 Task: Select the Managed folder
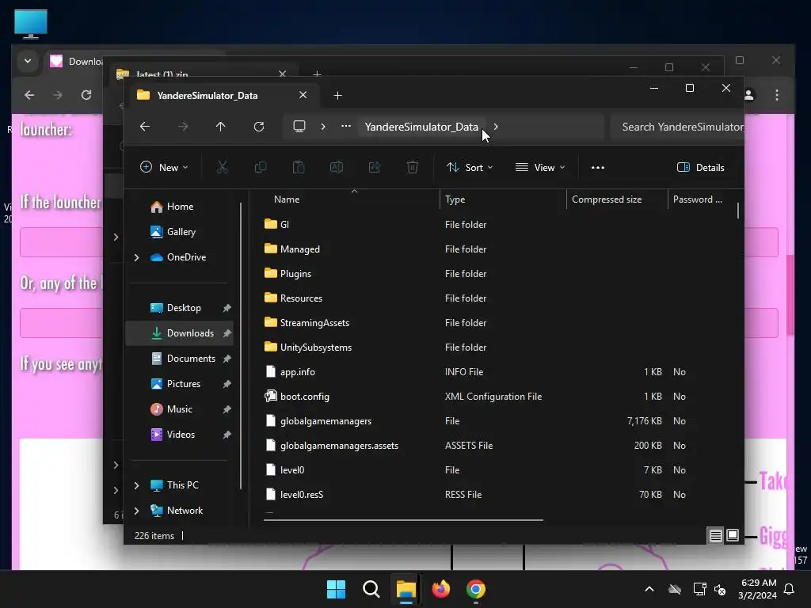click(x=300, y=249)
